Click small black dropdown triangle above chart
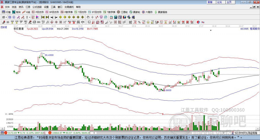This screenshot has height=140, width=260. pyautogui.click(x=211, y=30)
